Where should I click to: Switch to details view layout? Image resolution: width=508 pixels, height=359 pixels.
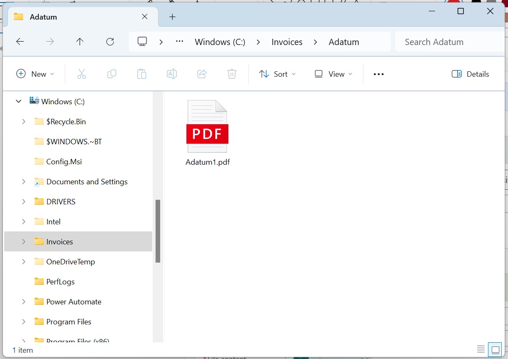(x=480, y=350)
